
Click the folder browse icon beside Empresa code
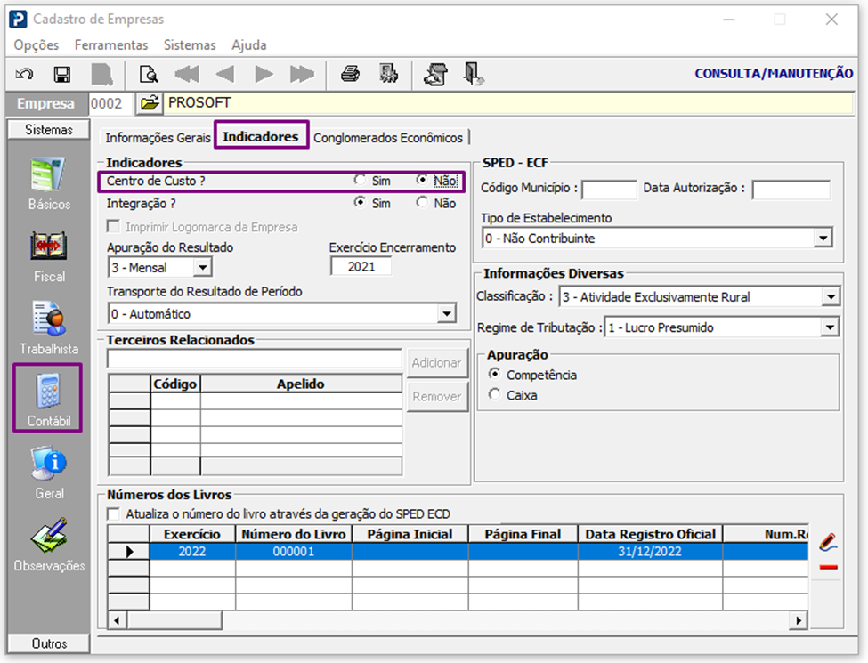pos(150,103)
